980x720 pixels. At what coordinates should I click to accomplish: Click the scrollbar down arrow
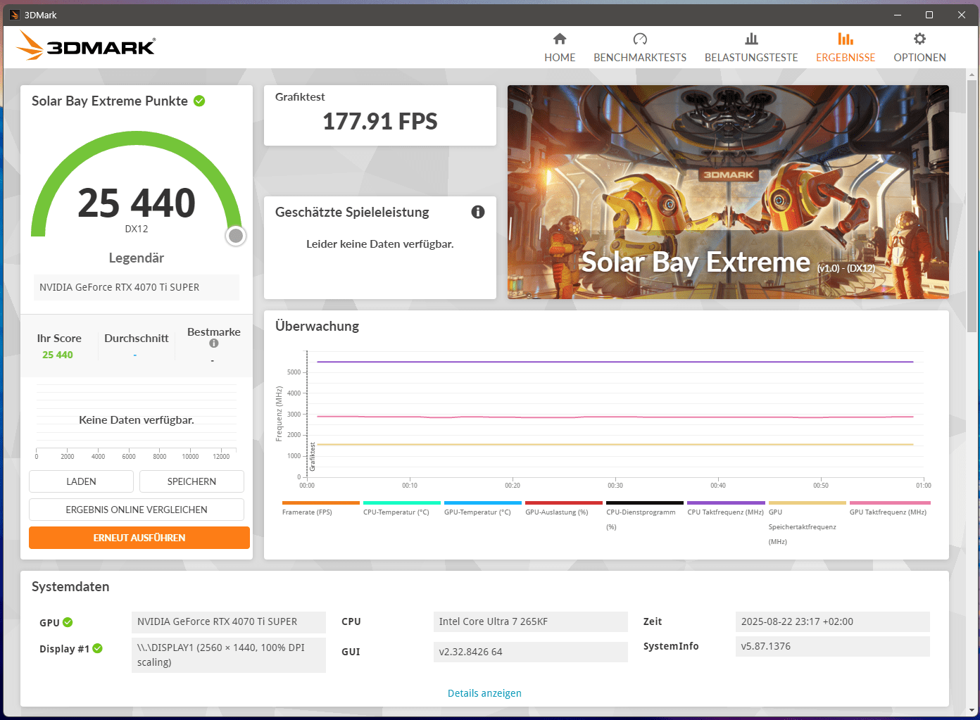click(x=972, y=710)
